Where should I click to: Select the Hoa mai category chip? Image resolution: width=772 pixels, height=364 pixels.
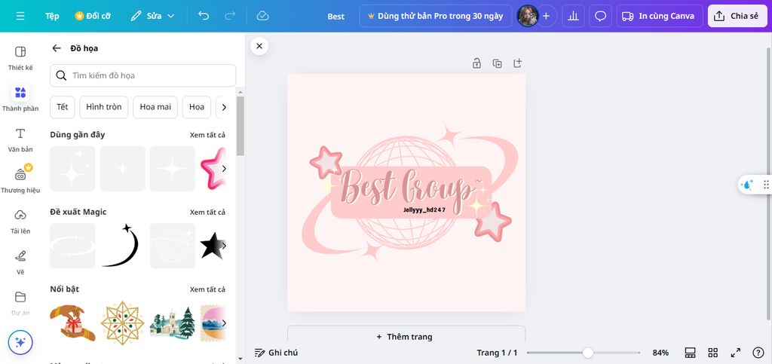155,107
